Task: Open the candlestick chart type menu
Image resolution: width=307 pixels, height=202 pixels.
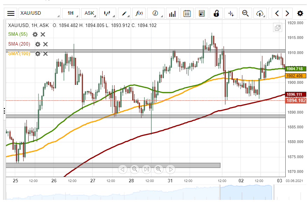Action: click(x=107, y=13)
